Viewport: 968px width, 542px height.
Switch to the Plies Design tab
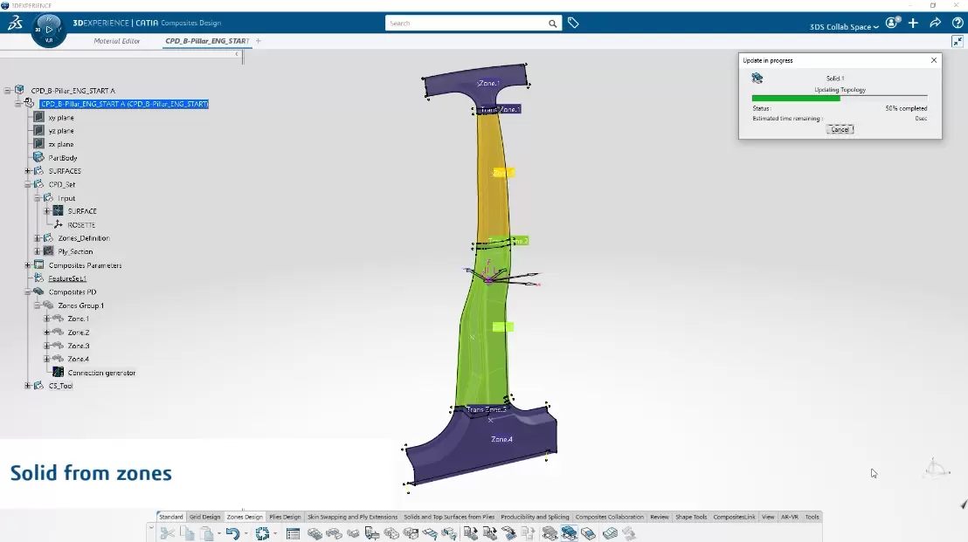tap(285, 517)
